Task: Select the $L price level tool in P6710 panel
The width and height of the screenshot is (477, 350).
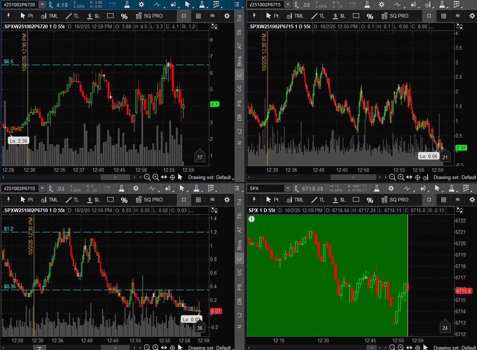Action: click(94, 200)
